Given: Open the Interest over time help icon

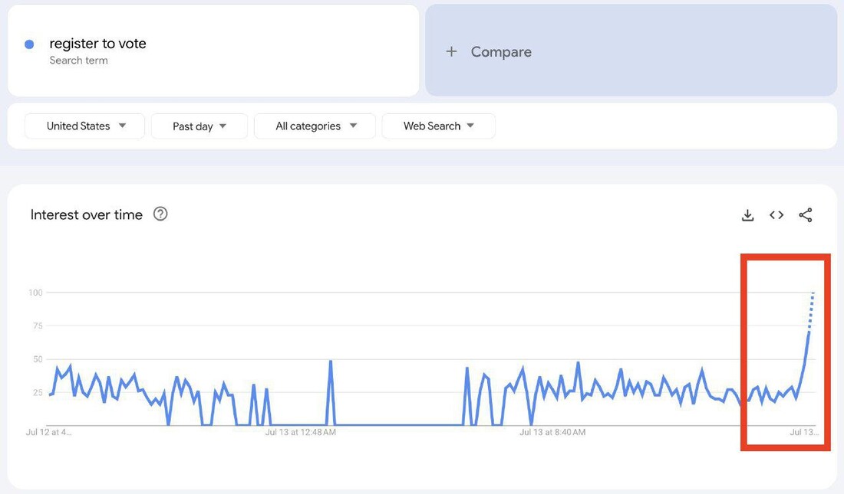Looking at the screenshot, I should 160,214.
